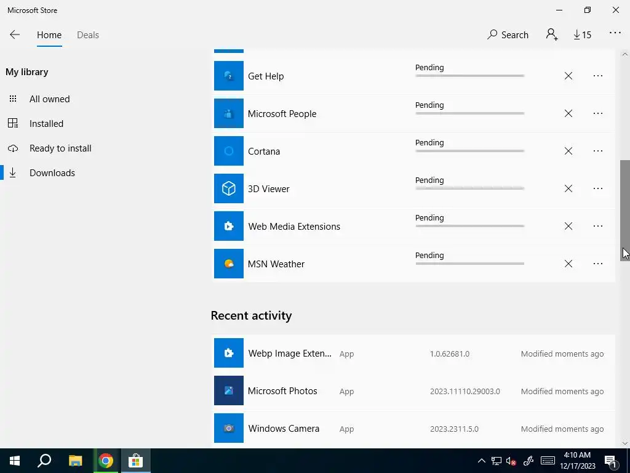Switch to the Deals tab
The width and height of the screenshot is (630, 473).
point(87,35)
